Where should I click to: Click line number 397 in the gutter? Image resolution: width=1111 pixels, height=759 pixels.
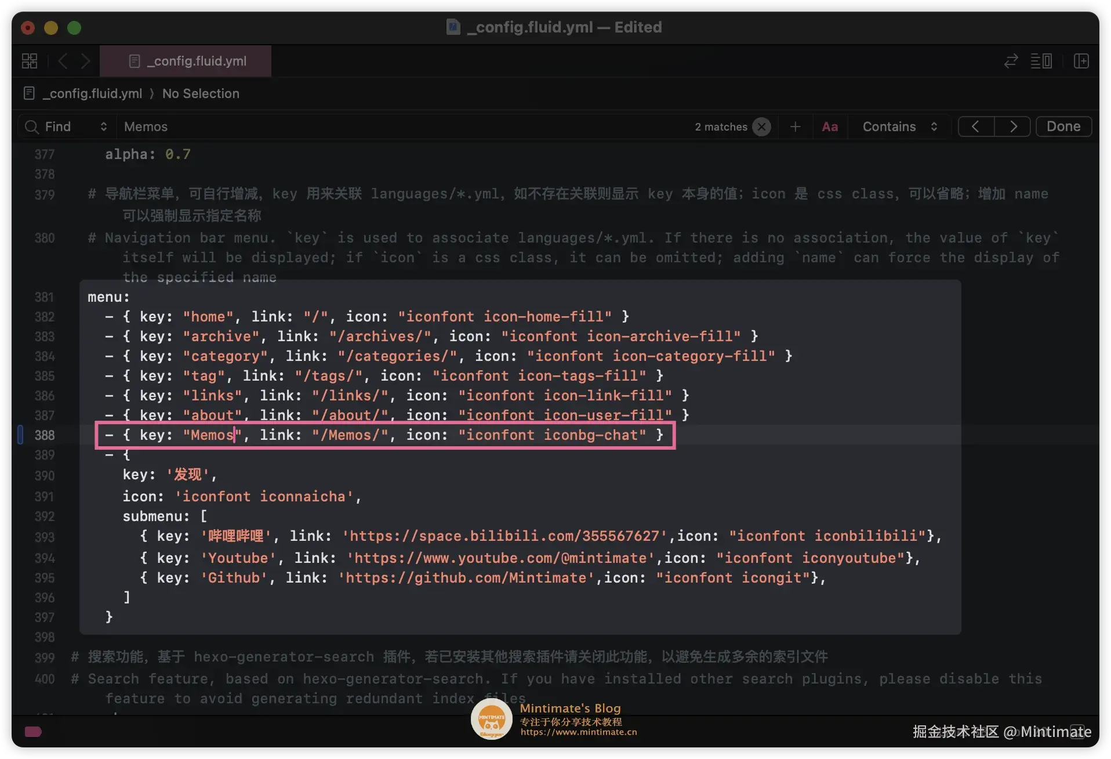[45, 617]
